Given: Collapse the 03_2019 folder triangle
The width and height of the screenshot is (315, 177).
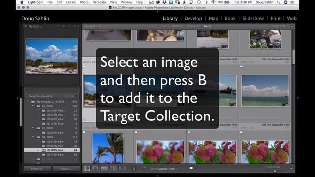Looking at the screenshot, I should click(33, 137).
